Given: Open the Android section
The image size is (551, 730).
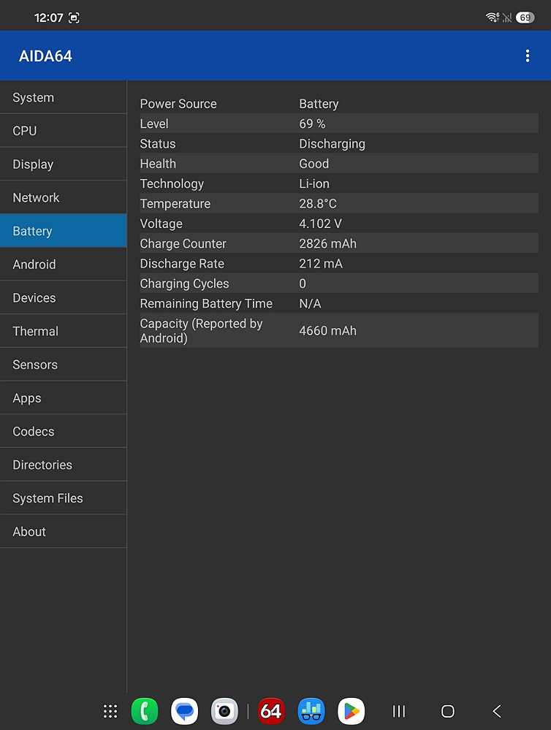Looking at the screenshot, I should point(64,265).
